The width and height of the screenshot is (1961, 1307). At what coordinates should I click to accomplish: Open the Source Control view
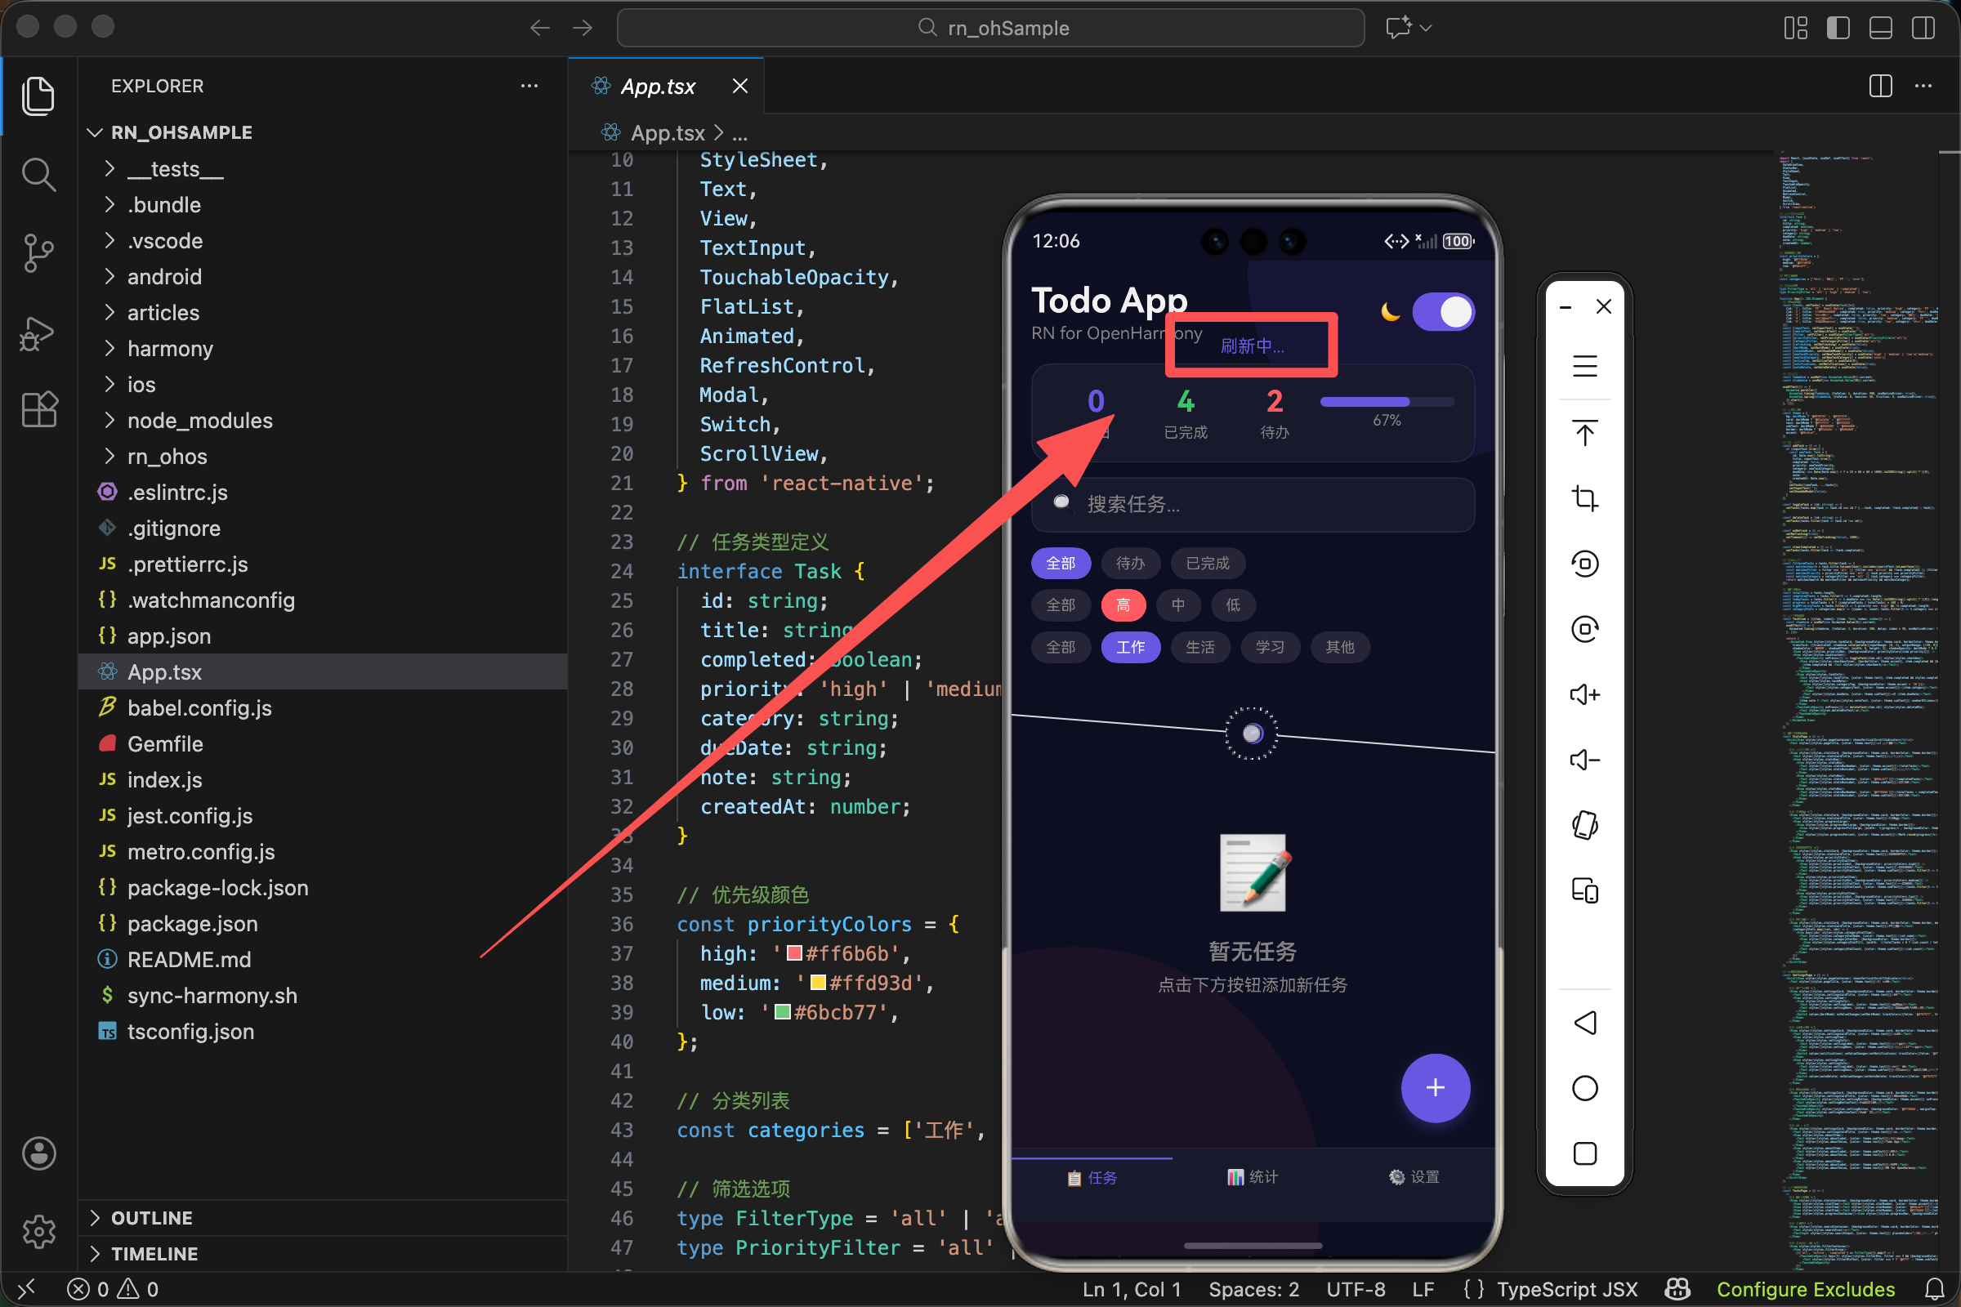pos(38,252)
